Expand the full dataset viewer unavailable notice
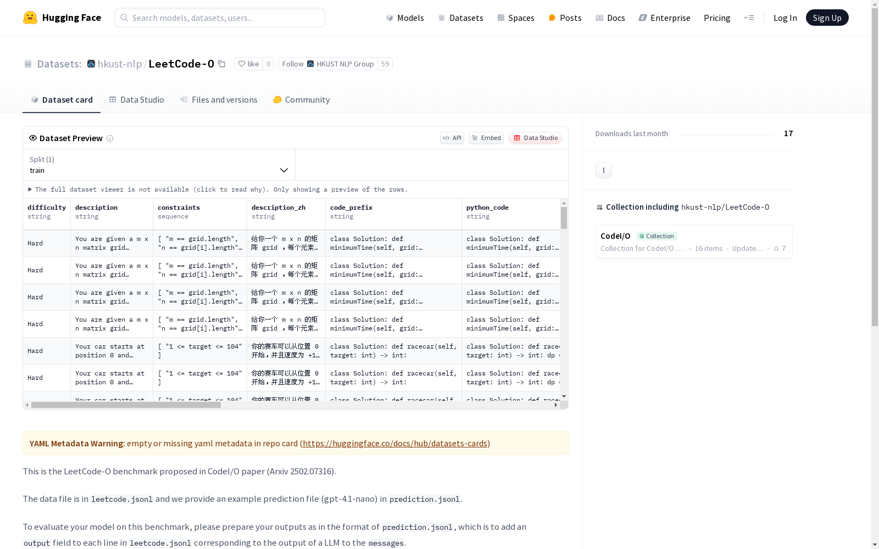 (218, 189)
